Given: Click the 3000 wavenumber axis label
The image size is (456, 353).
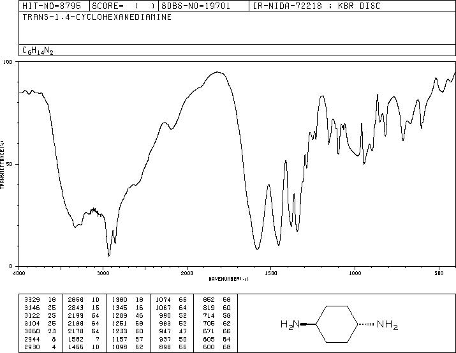Looking at the screenshot, I should point(103,273).
